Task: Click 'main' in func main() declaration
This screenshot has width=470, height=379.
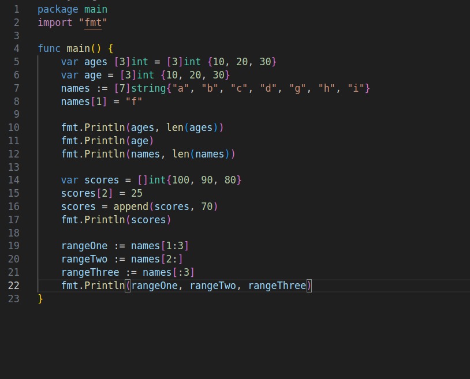Action: coord(78,48)
